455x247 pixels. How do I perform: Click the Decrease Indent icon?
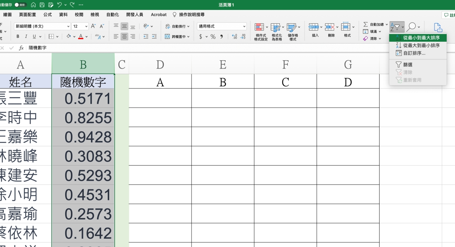(146, 36)
